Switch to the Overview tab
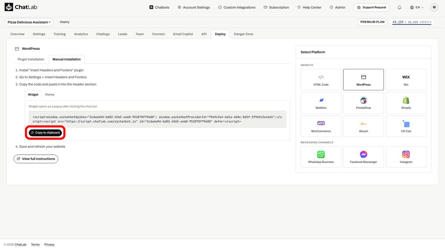The height and width of the screenshot is (250, 445). point(17,34)
